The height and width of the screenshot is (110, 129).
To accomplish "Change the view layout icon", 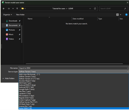I will coord(117,15).
